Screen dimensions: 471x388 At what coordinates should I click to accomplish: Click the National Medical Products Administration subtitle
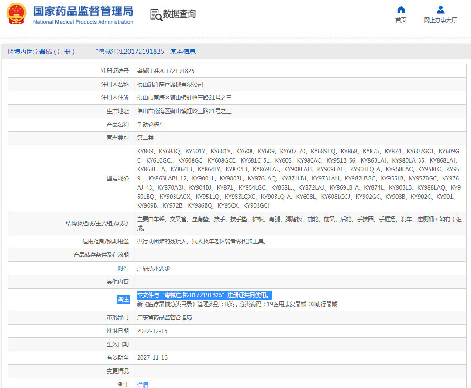(83, 22)
